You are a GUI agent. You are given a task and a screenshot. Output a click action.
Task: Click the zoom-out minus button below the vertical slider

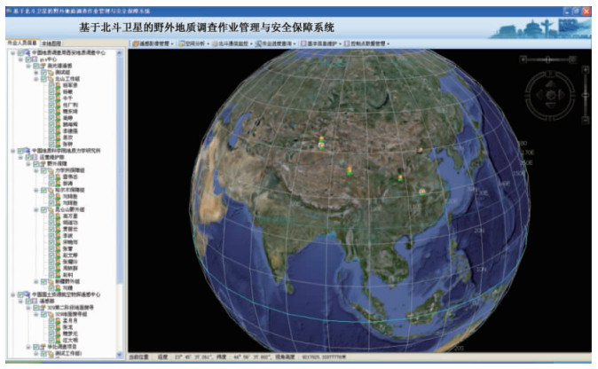pyautogui.click(x=586, y=121)
